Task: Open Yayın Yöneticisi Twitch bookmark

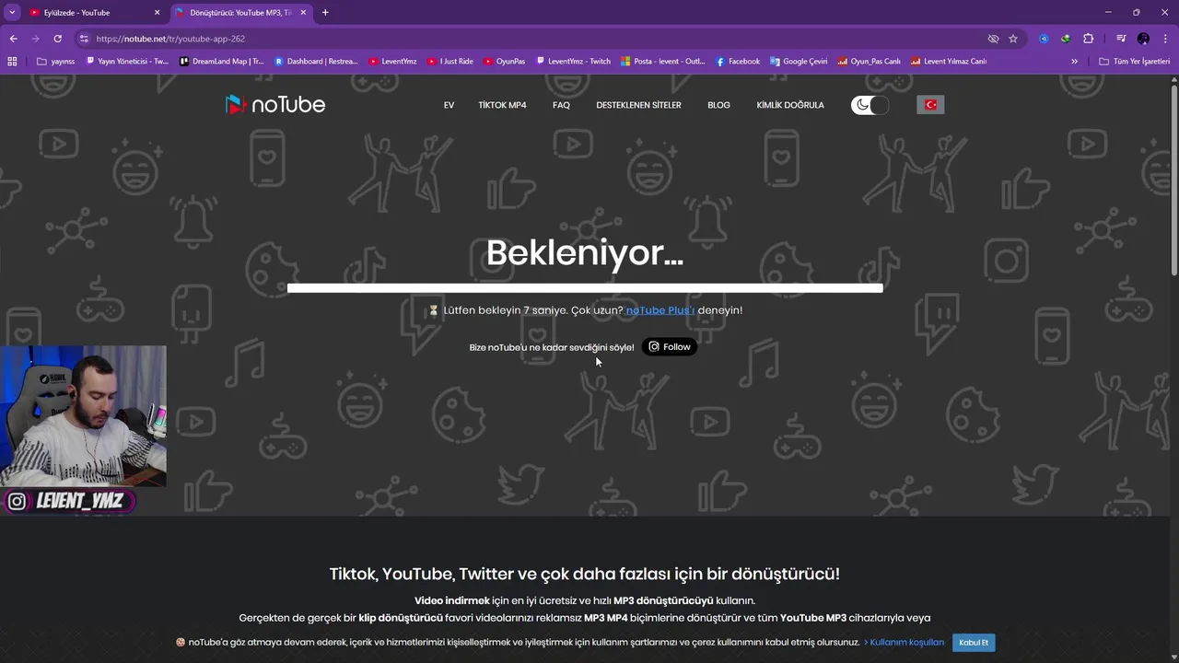Action: (x=127, y=62)
